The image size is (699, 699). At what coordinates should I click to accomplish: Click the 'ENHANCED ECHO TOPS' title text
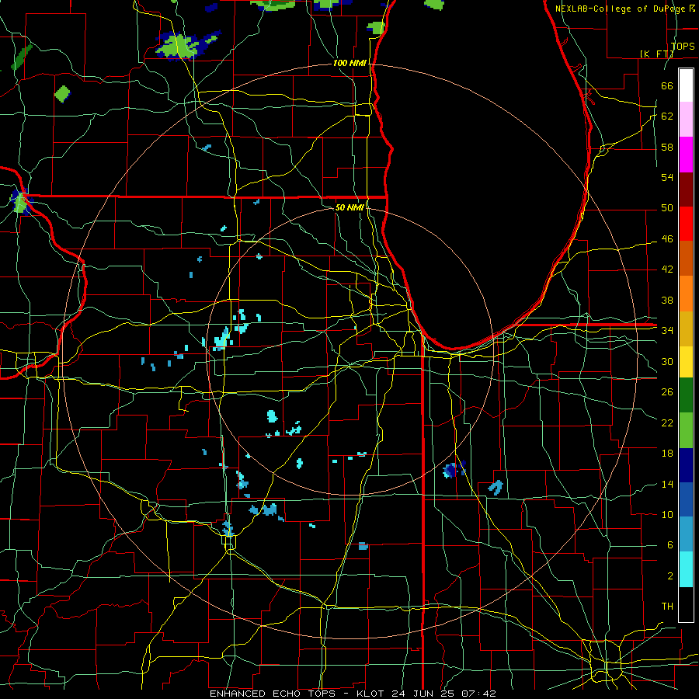point(272,694)
